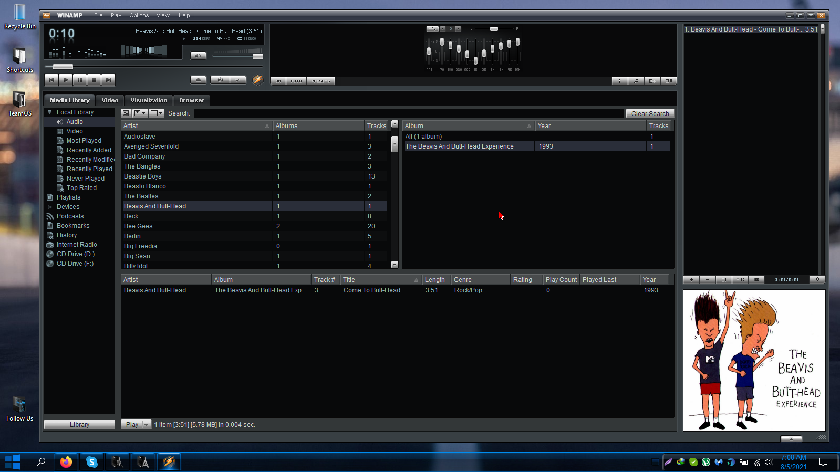This screenshot has height=472, width=840.
Task: Skip to the next track
Action: [x=108, y=80]
